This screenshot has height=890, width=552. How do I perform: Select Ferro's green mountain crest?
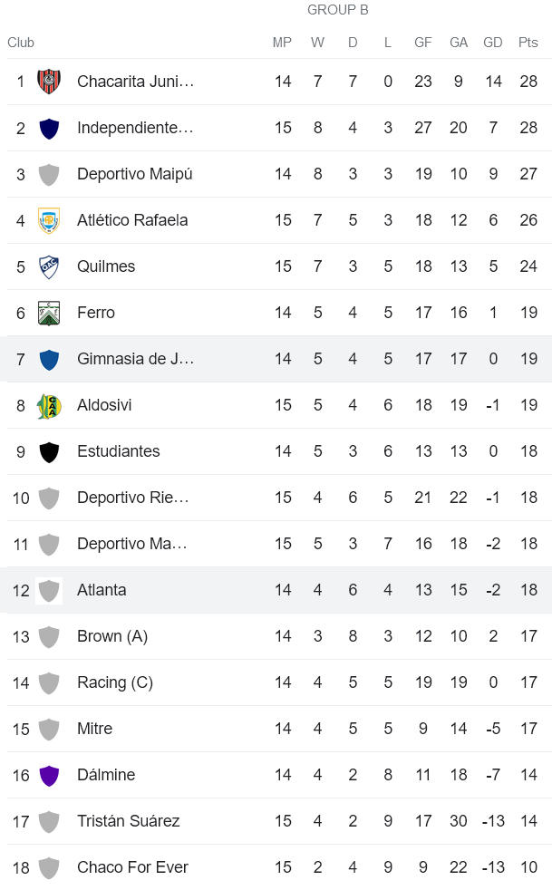[50, 312]
